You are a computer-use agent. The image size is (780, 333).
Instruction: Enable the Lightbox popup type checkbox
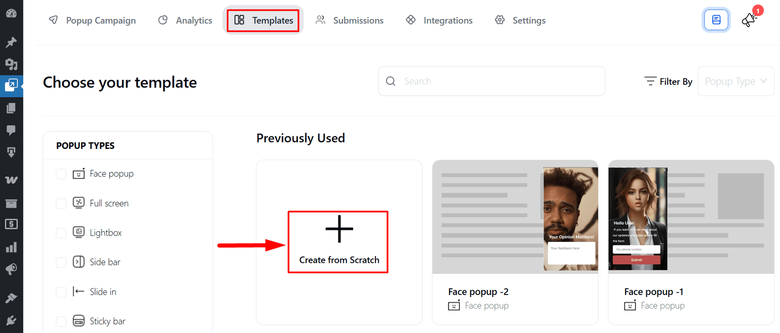click(x=61, y=233)
